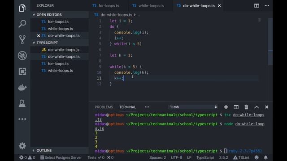Expand the breadcrumb arrow after do-while-loops.ts
Screen dimensions: 287x161
tap(135, 15)
